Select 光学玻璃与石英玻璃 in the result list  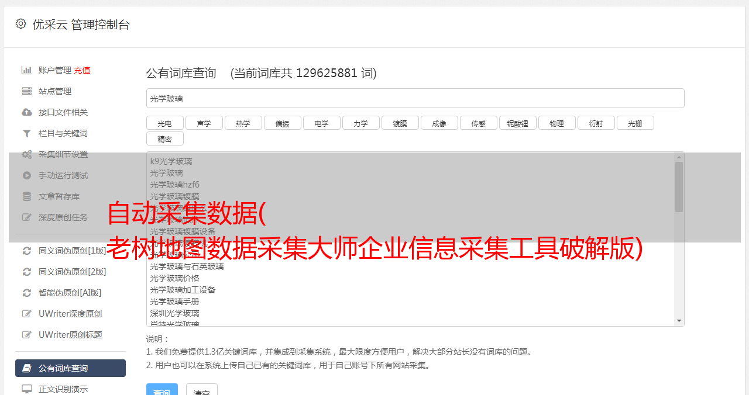[x=187, y=266]
